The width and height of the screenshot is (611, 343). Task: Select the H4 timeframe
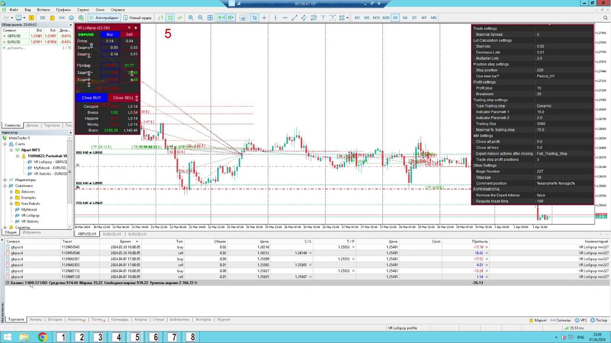(x=405, y=18)
